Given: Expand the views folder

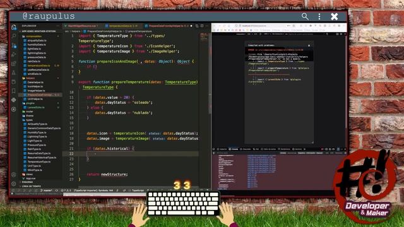Looking at the screenshot, I should [30, 174].
